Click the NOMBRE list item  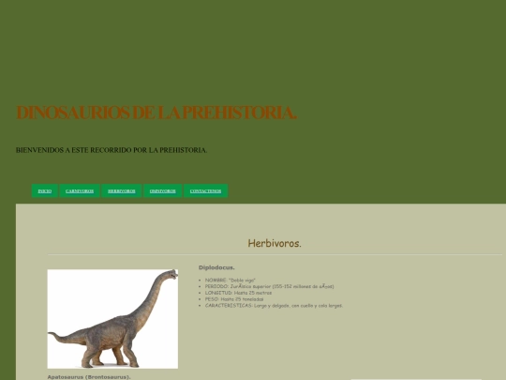click(231, 281)
